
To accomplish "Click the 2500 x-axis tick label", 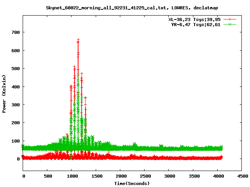I will point(145,176).
